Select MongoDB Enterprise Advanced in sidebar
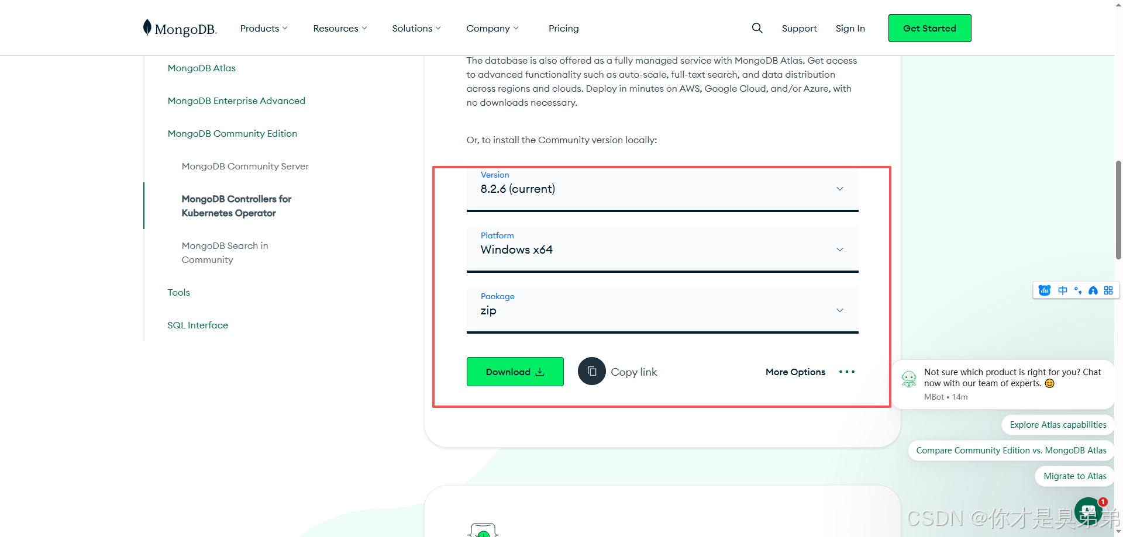 pos(236,101)
